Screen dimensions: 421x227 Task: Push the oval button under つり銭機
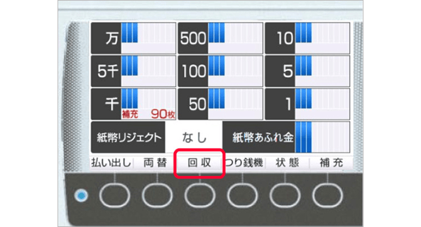(243, 196)
